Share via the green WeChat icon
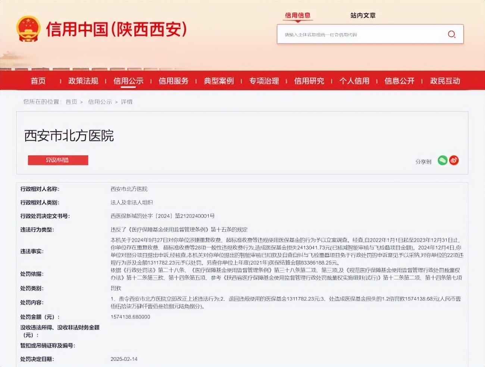The height and width of the screenshot is (367, 485). [442, 160]
